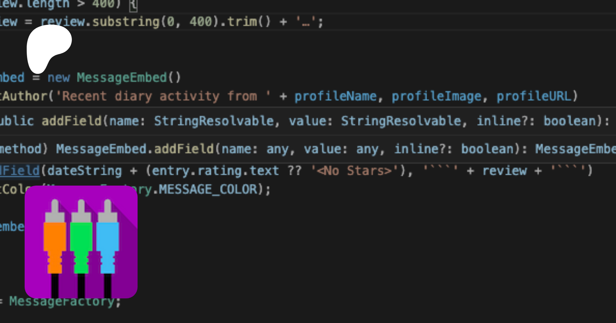Image resolution: width=616 pixels, height=323 pixels.
Task: Click entry.rating.text in the addField call
Action: point(216,171)
